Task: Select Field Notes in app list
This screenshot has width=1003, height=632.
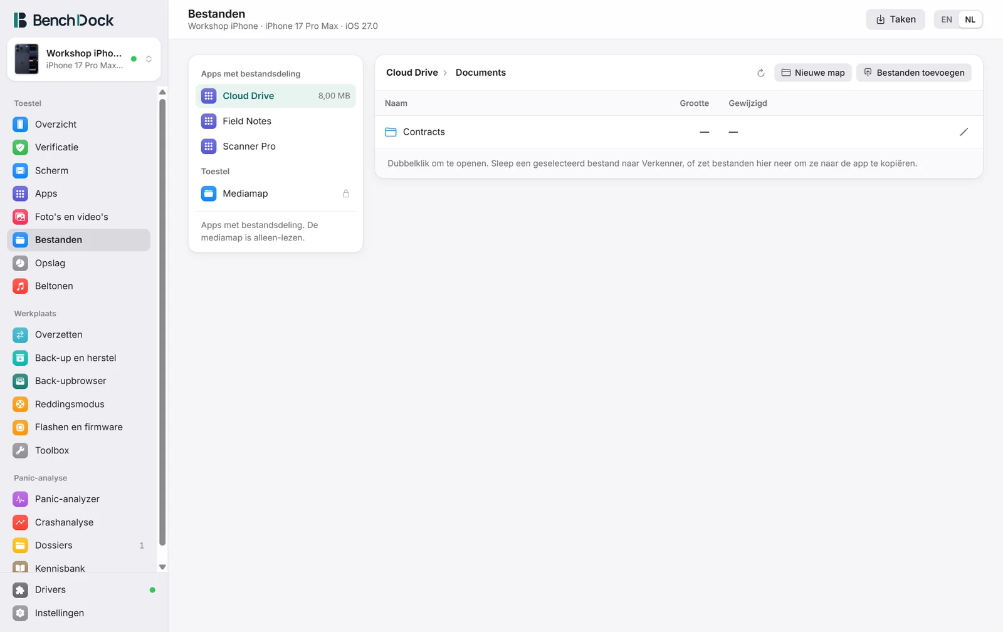Action: tap(275, 121)
